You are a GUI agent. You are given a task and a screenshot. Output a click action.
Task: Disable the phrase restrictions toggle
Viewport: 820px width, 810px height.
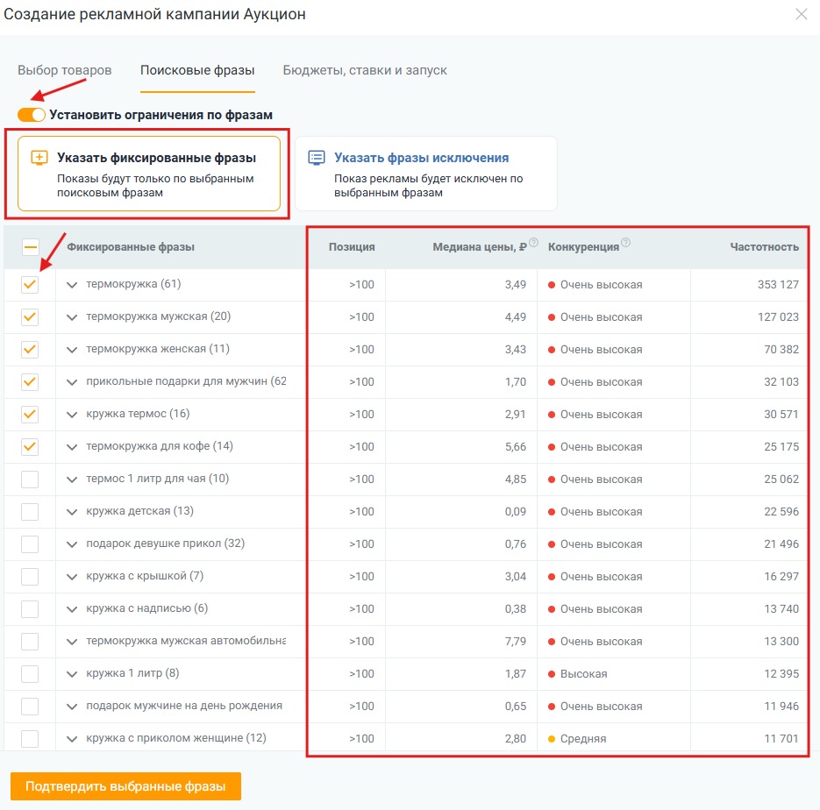pos(32,115)
